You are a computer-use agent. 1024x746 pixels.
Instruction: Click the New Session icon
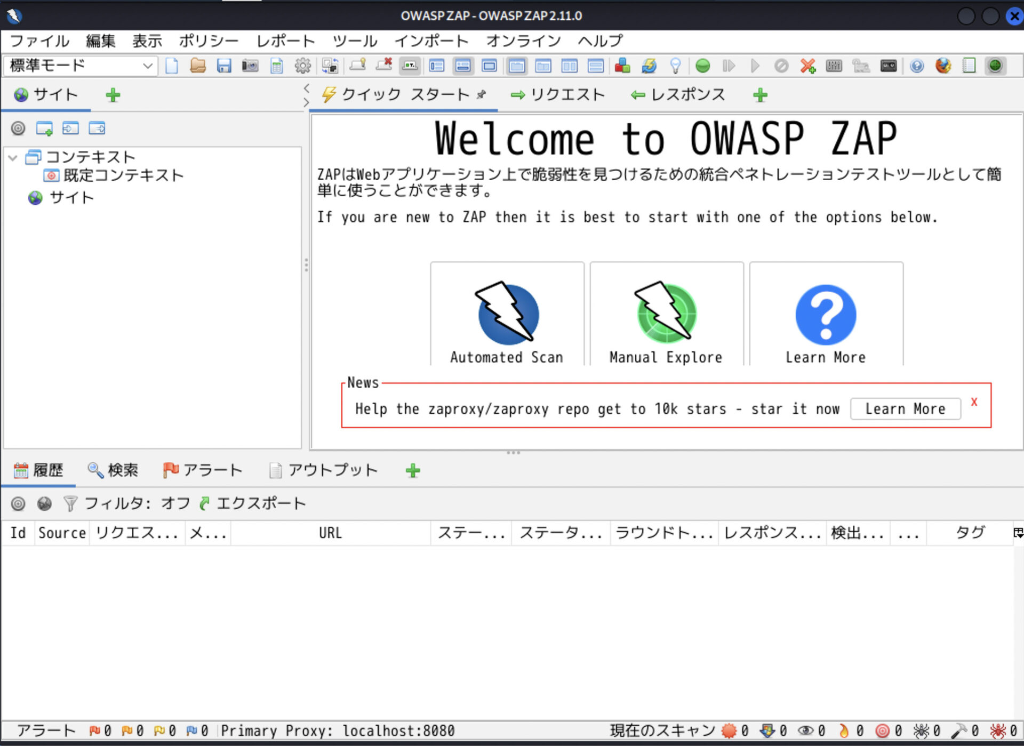click(172, 66)
